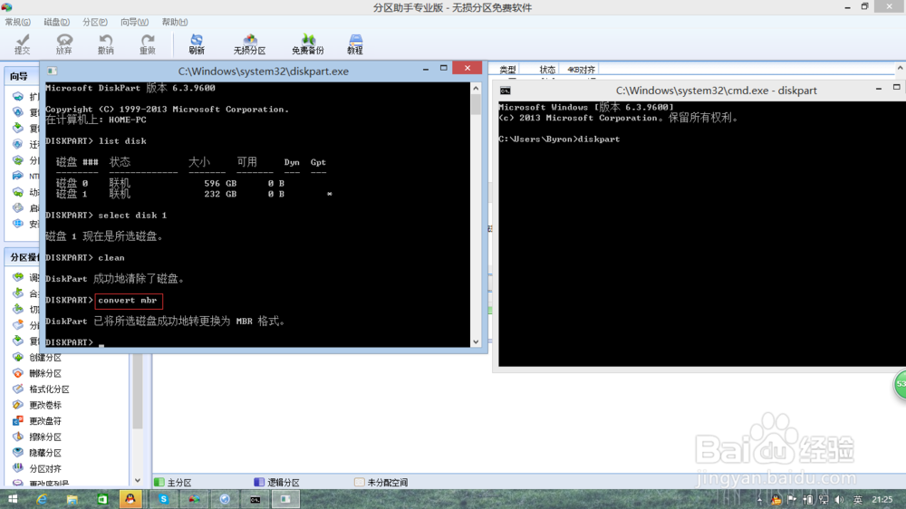Open Internet Explorer from the taskbar
This screenshot has height=509, width=906.
42,499
